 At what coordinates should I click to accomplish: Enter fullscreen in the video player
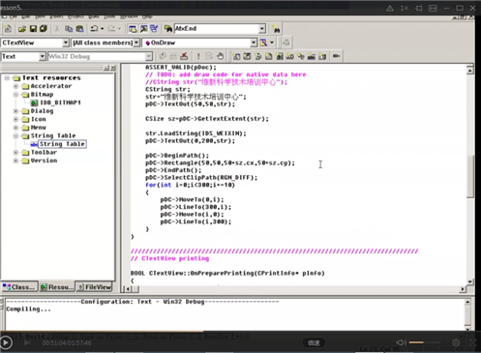pyautogui.click(x=472, y=342)
